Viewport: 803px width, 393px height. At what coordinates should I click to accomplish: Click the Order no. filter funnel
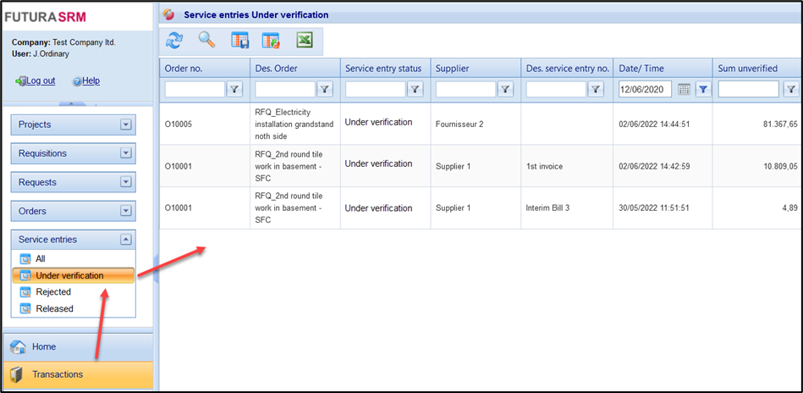point(234,89)
